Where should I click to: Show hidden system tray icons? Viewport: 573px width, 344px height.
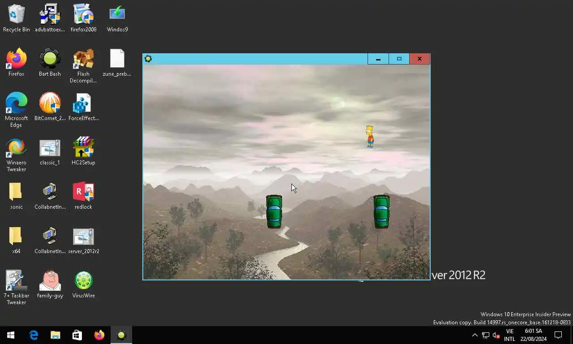(x=475, y=335)
